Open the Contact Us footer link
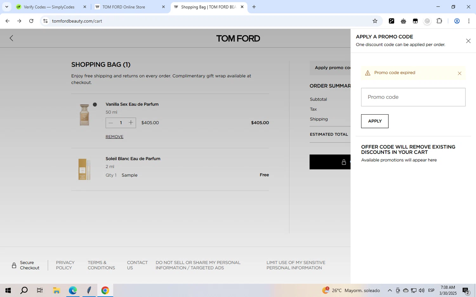 pyautogui.click(x=137, y=265)
